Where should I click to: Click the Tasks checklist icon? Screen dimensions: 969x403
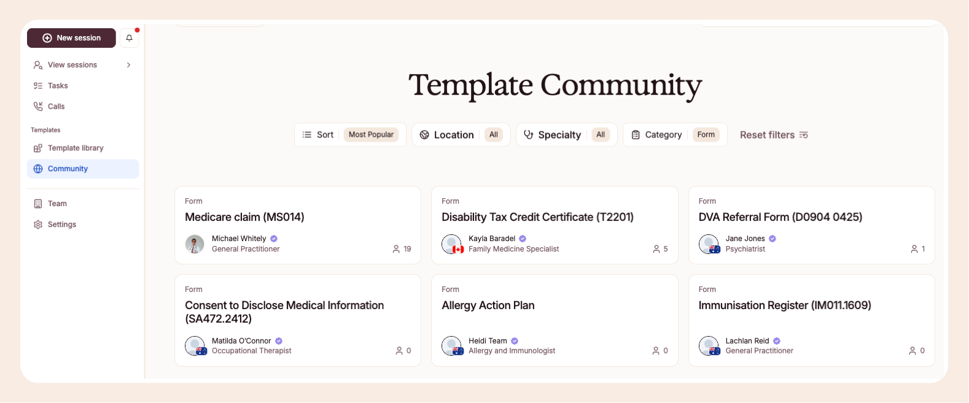pyautogui.click(x=38, y=86)
